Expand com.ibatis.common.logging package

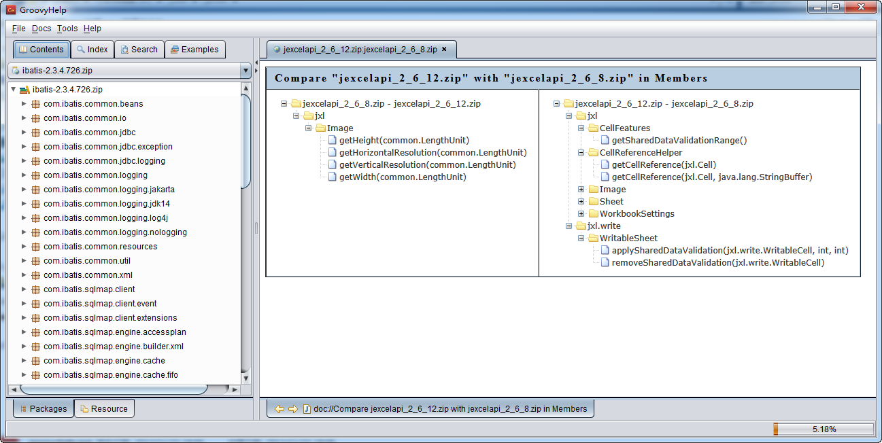(x=24, y=175)
